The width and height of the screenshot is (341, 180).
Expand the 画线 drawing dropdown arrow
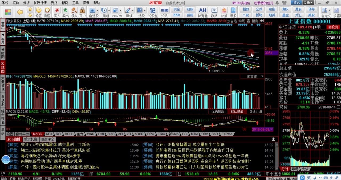133,10
